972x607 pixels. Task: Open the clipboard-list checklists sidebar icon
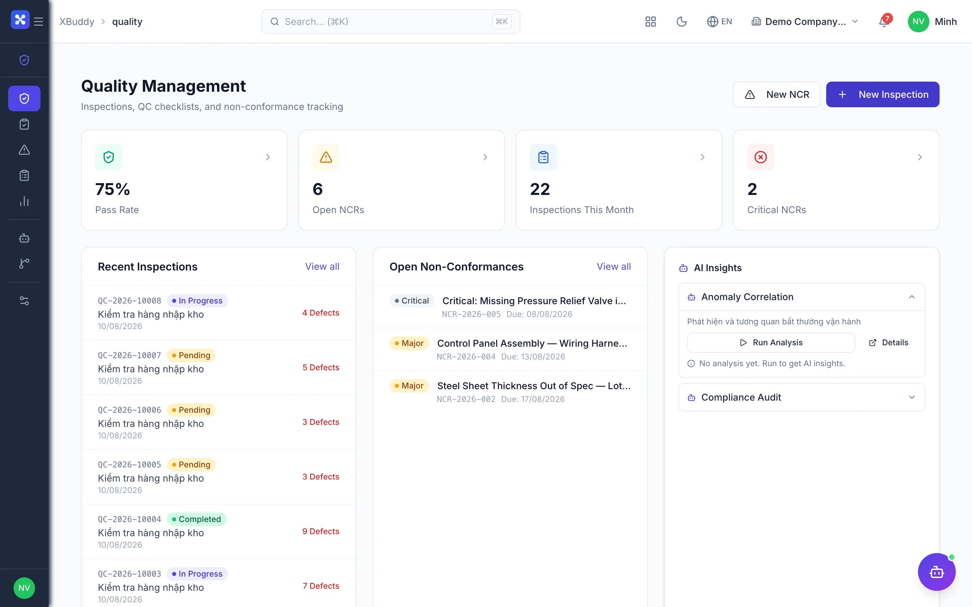click(x=24, y=175)
